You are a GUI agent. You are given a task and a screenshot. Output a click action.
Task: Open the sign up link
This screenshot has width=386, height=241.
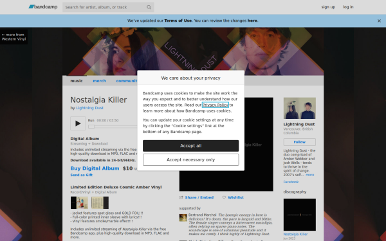(x=328, y=7)
